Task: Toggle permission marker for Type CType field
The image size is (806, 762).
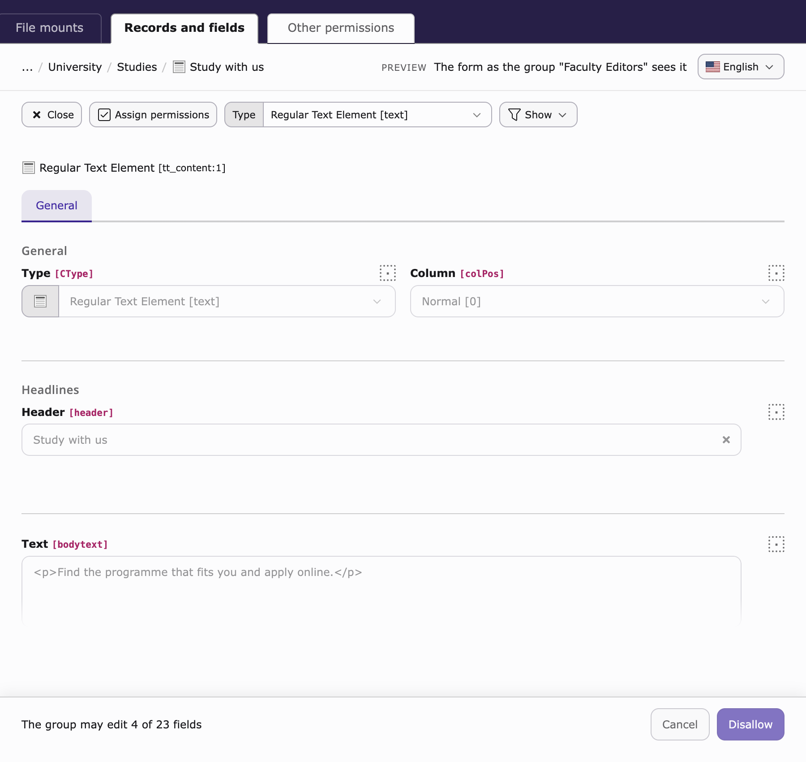Action: [x=388, y=273]
